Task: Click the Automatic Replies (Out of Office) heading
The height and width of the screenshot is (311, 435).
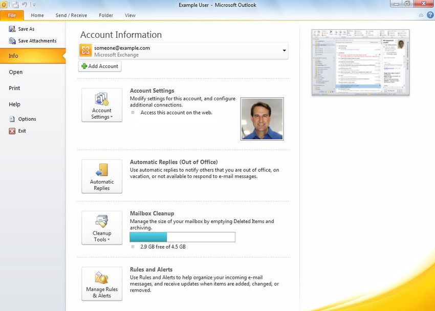Action: point(173,162)
